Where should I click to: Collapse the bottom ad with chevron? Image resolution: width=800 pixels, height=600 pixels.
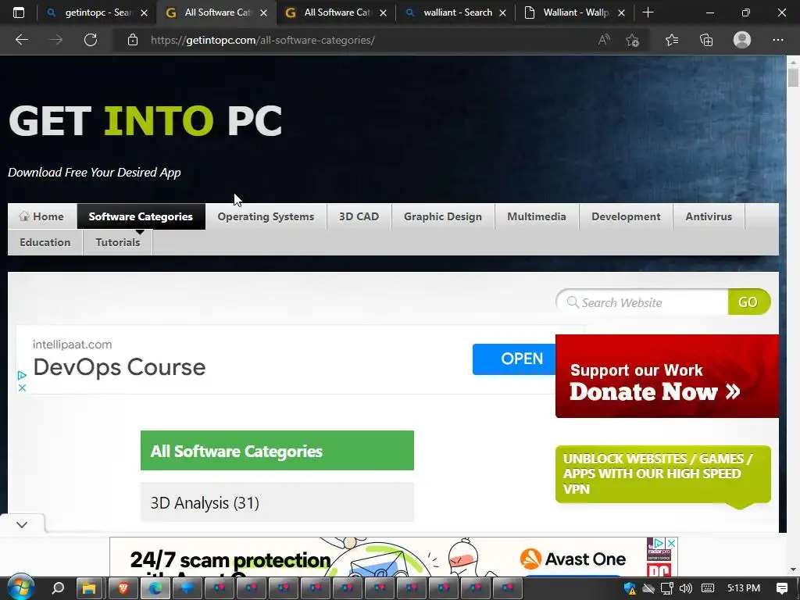[22, 524]
